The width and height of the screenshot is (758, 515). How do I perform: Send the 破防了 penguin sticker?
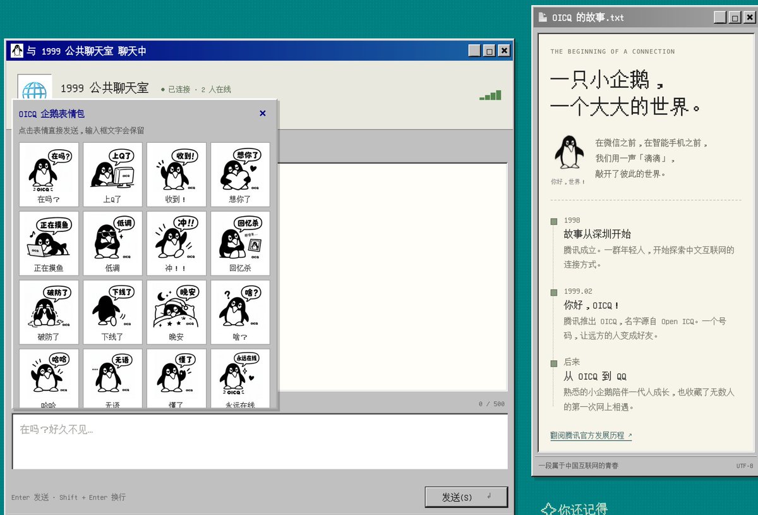pos(49,312)
